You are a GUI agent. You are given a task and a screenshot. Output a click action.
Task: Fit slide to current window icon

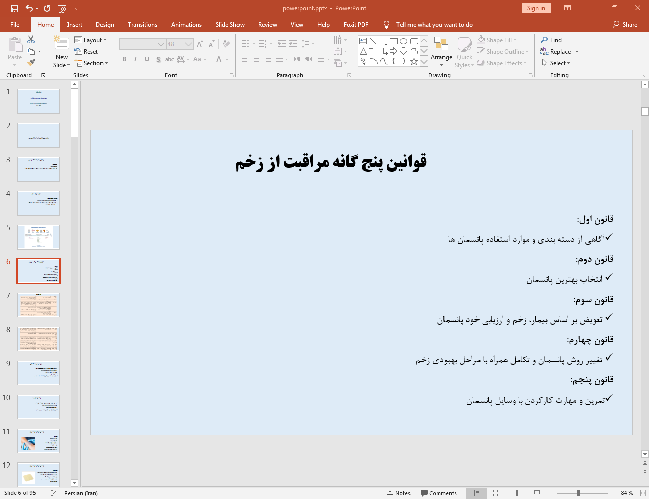[x=643, y=493]
